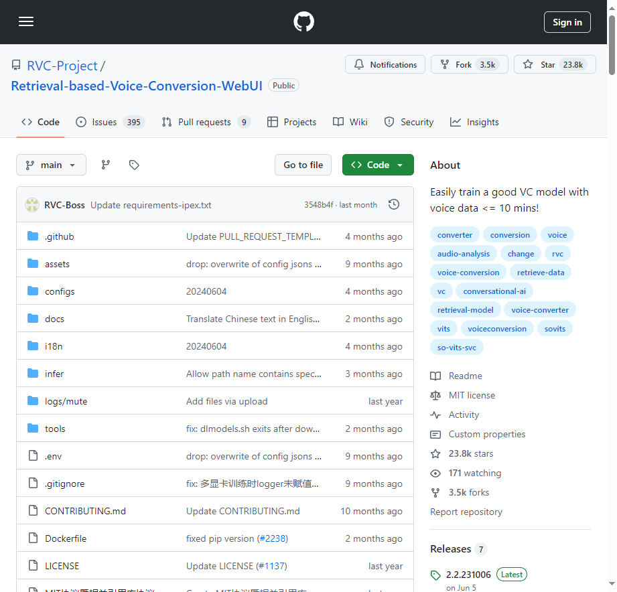This screenshot has height=592, width=617.
Task: Open the .env file
Action: pyautogui.click(x=54, y=456)
